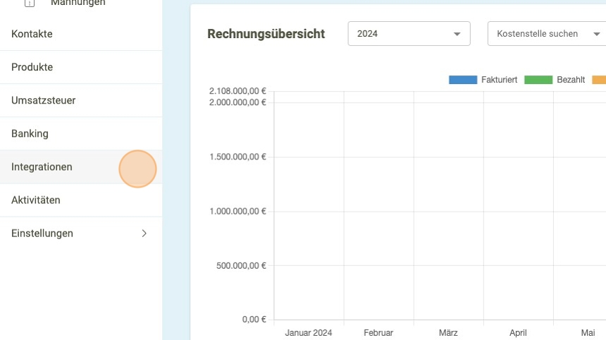Screen dimensions: 606x340
Task: Select Banking in the sidebar
Action: click(81, 134)
